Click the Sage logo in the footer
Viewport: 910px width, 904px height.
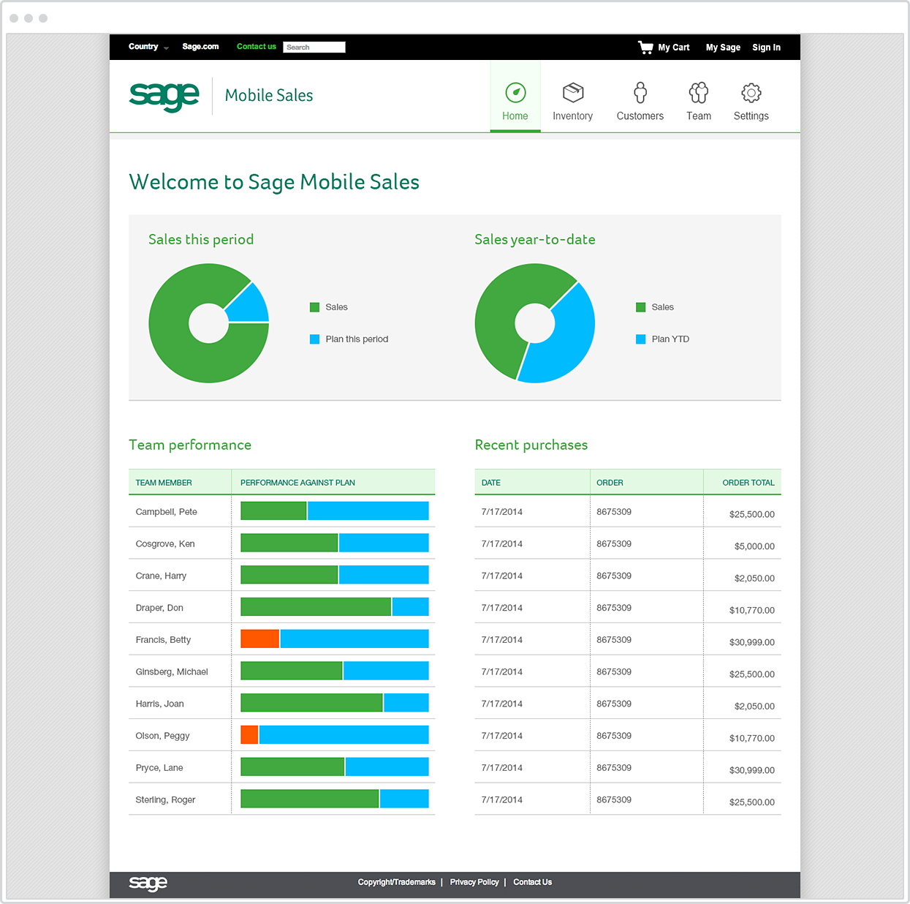coord(148,884)
